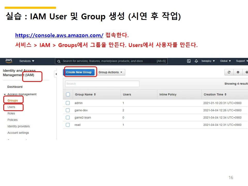248x186 pixels.
Task: Open the CloudShell terminal icon
Action: [189, 61]
